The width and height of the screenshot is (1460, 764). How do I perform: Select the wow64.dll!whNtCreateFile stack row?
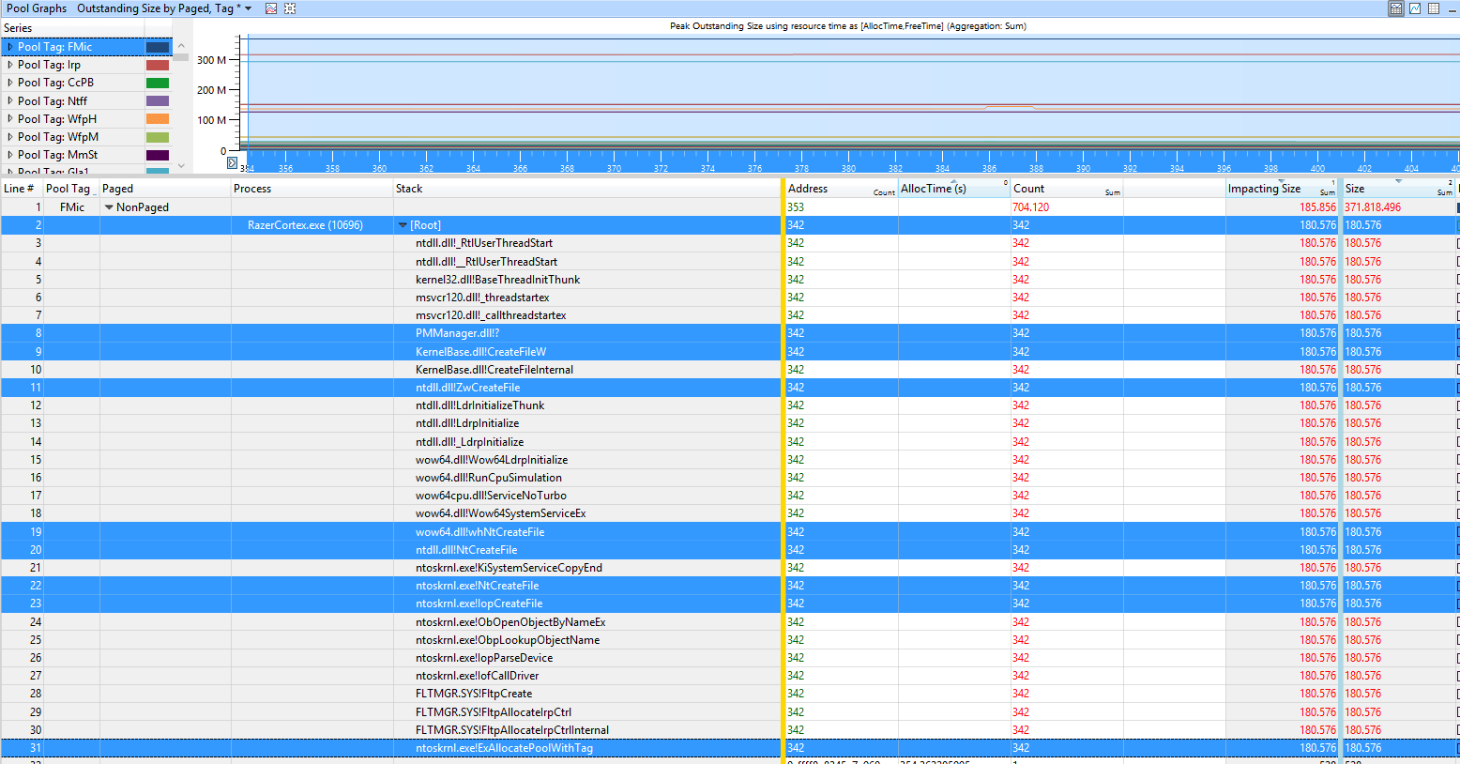coord(479,532)
